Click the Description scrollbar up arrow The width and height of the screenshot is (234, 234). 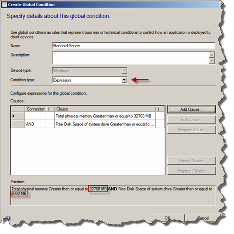[212, 55]
